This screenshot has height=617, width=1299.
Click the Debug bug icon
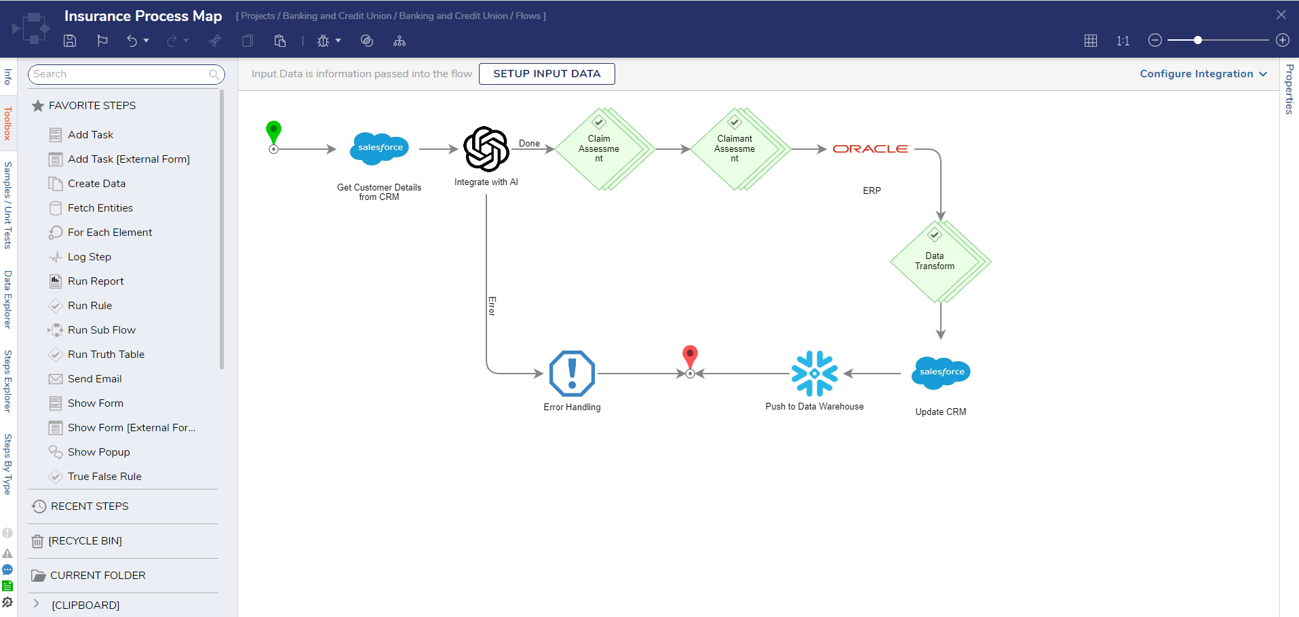324,41
